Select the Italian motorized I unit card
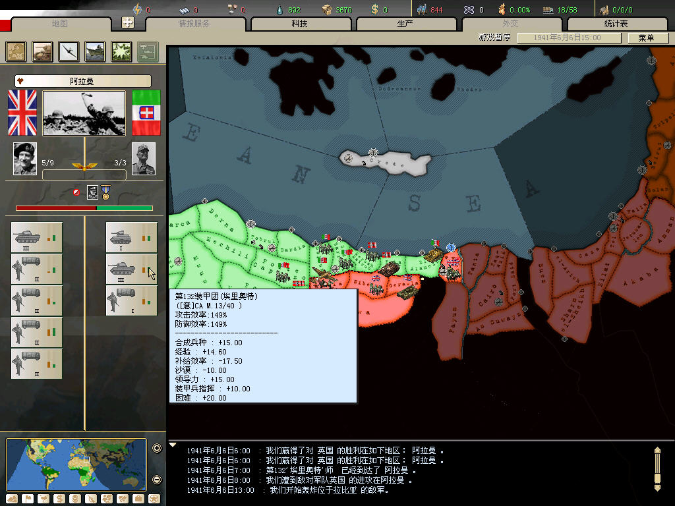The width and height of the screenshot is (675, 506). pyautogui.click(x=132, y=300)
